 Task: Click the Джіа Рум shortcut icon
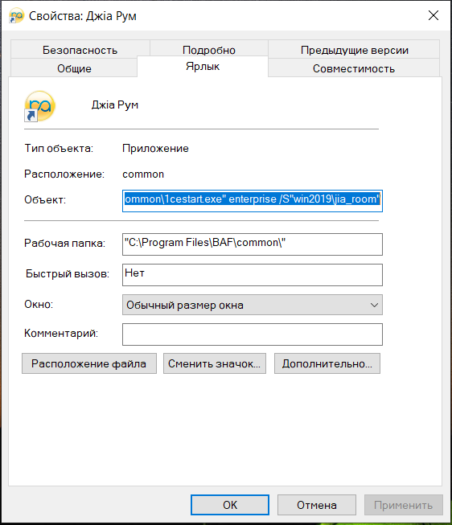click(x=39, y=106)
